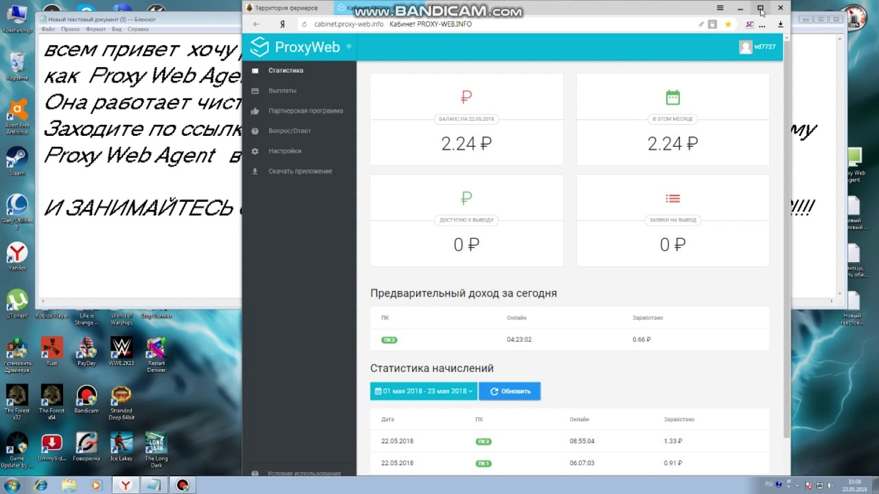Click browser back arrow button
879x494 pixels.
click(256, 24)
